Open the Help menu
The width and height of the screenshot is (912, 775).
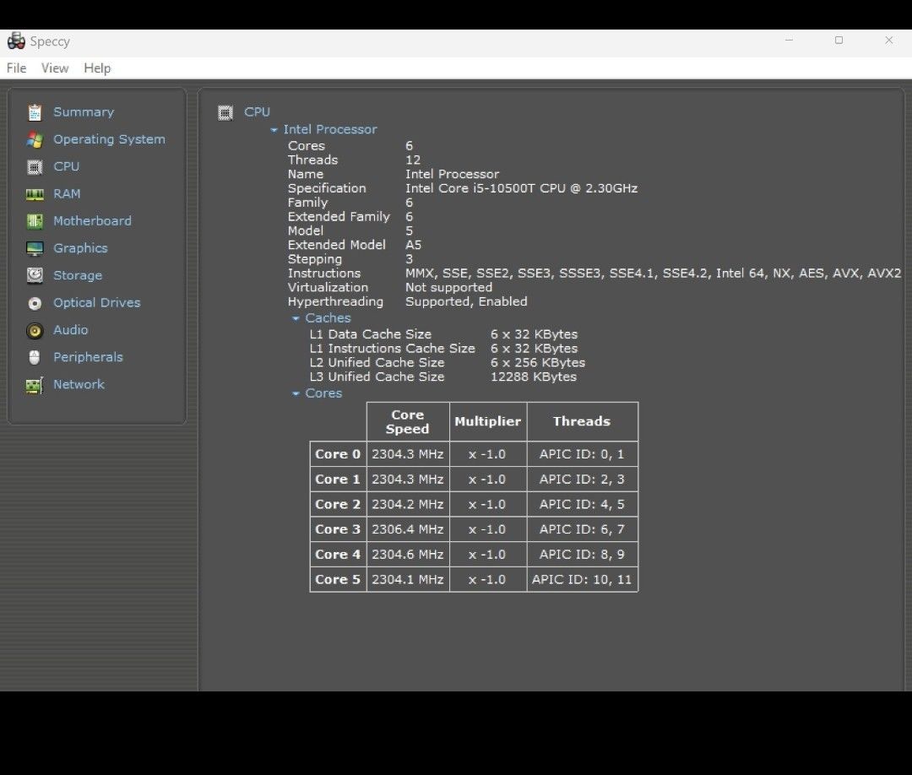[x=97, y=68]
